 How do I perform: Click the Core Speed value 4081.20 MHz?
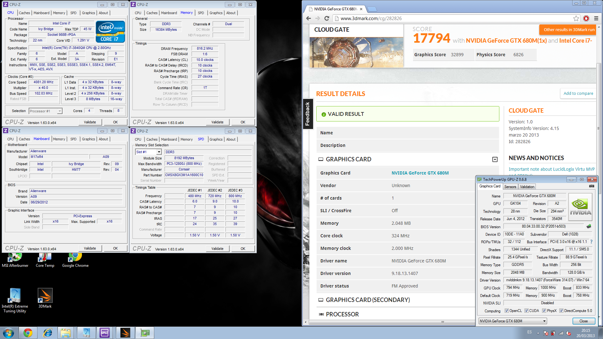tap(44, 82)
